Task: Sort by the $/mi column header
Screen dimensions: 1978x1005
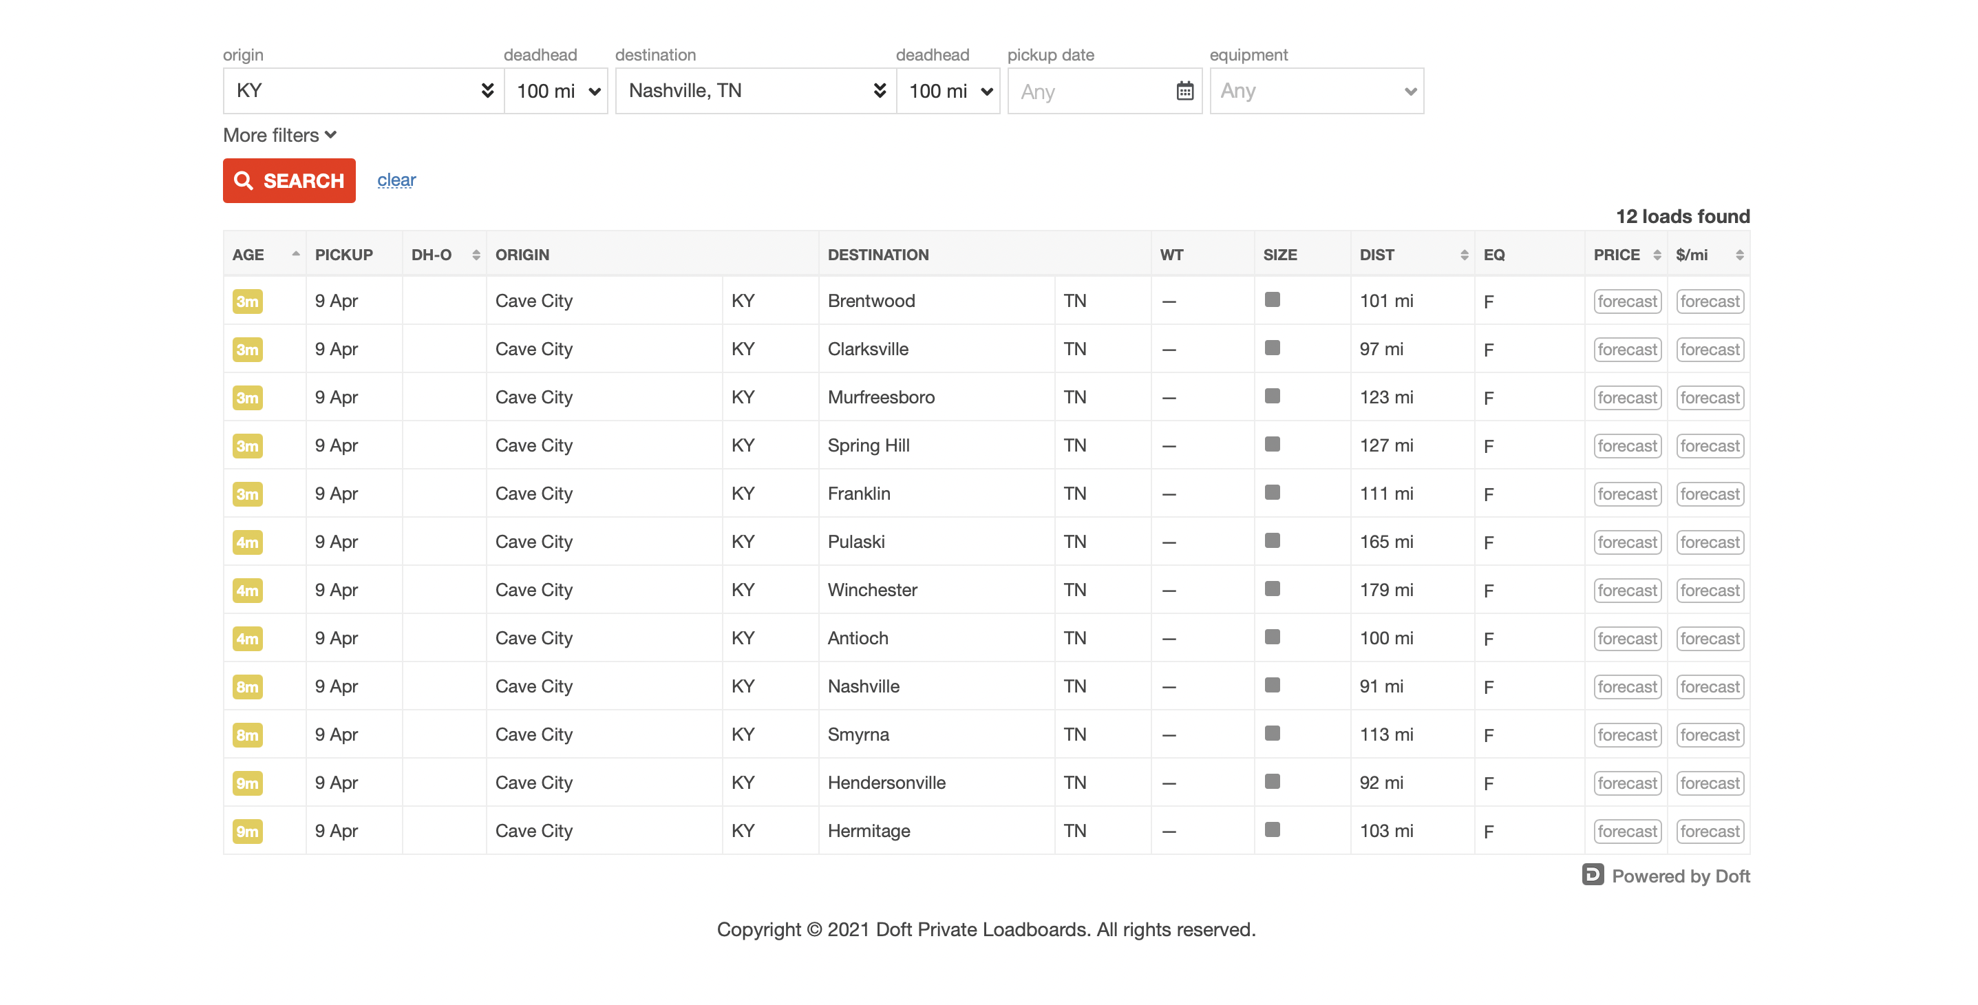Action: (1708, 254)
